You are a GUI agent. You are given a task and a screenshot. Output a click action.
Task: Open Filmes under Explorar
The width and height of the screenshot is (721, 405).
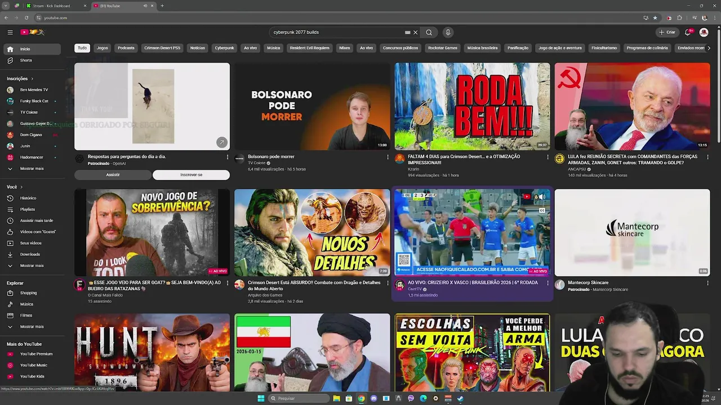point(33,315)
